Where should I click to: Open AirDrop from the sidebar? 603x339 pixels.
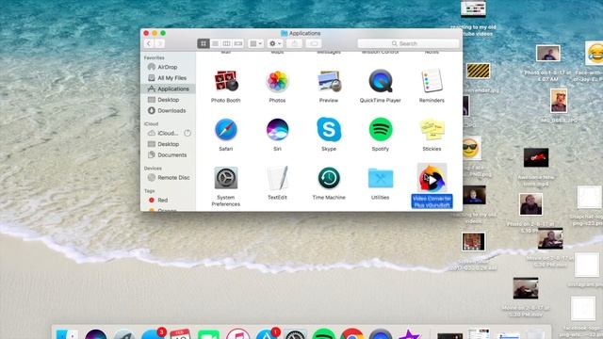click(x=169, y=67)
